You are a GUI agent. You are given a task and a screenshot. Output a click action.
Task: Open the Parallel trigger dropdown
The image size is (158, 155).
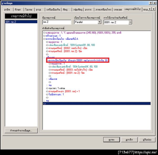[99, 22]
